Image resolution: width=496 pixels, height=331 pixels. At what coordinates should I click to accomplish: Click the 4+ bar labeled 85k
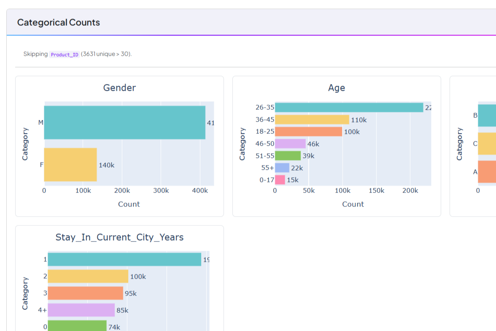(x=81, y=310)
